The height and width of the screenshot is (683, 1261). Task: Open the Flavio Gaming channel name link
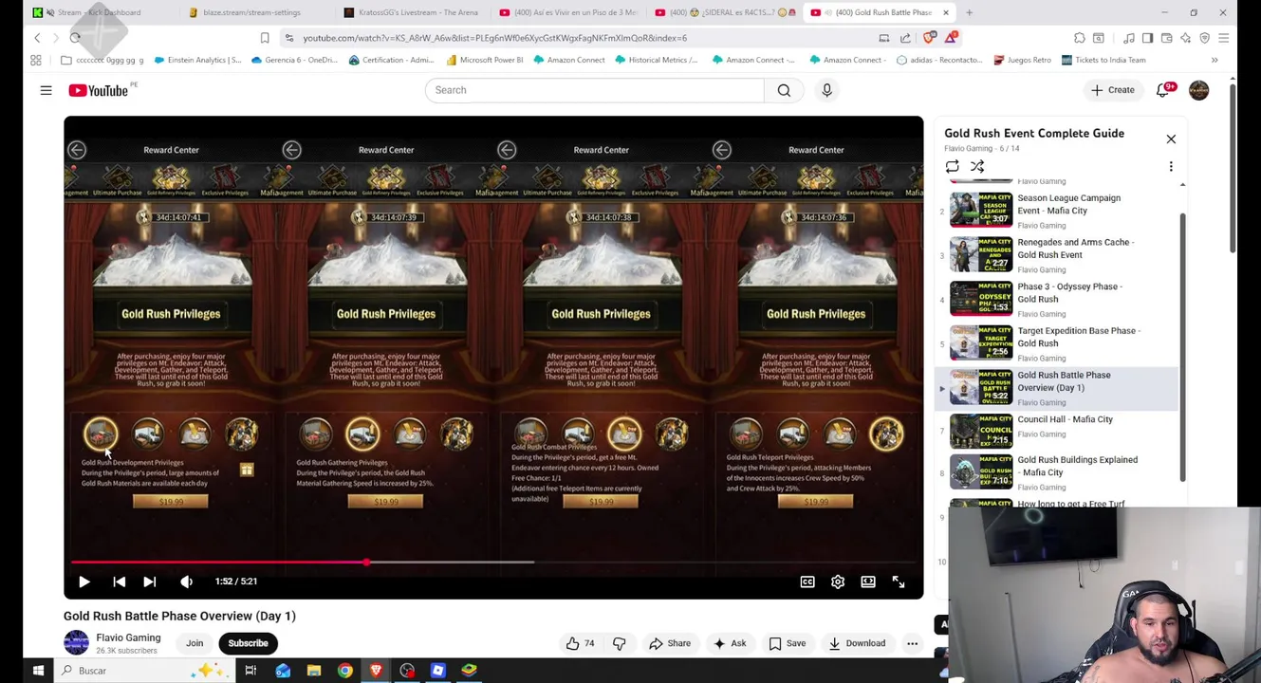pos(128,637)
